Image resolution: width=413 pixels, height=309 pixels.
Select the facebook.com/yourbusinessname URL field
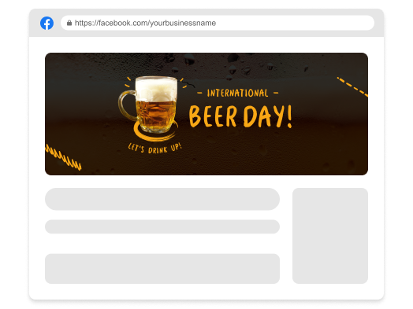coord(218,23)
